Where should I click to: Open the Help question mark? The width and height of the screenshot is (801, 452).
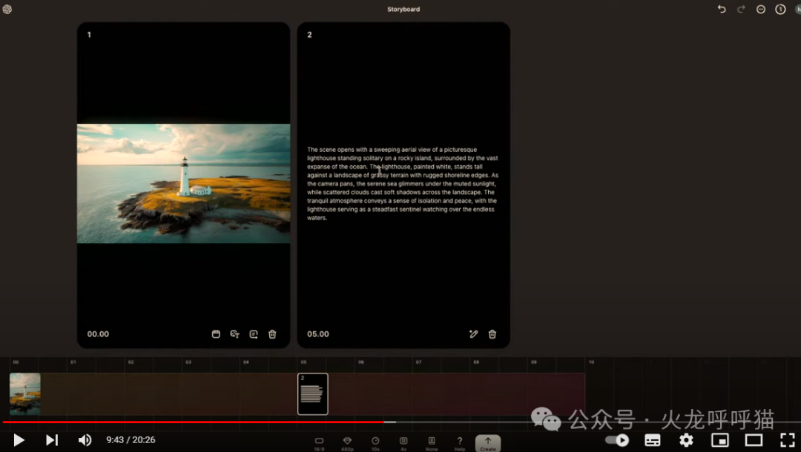coord(460,443)
